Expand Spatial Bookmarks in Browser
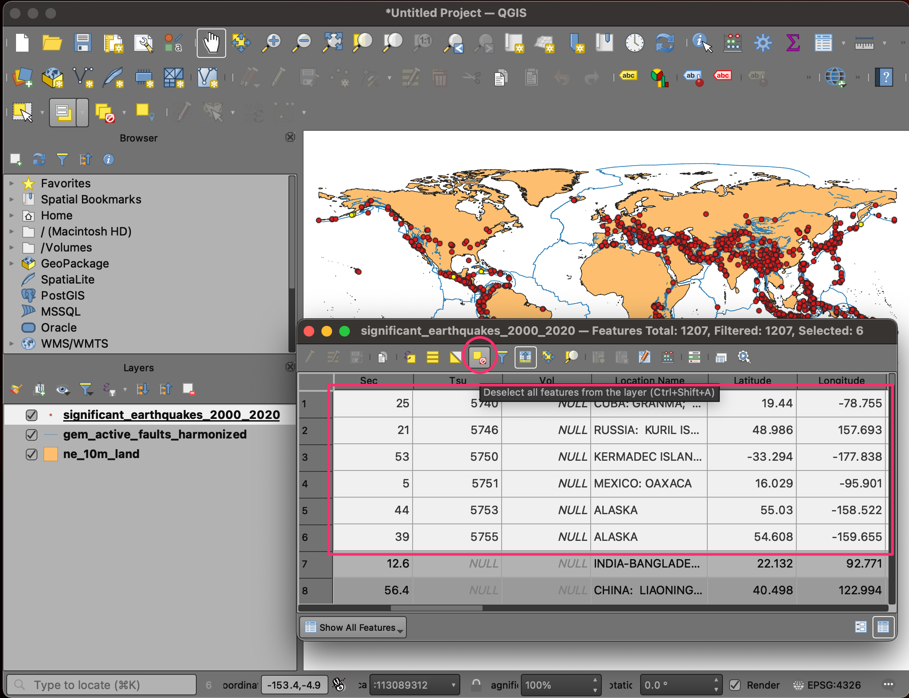This screenshot has height=698, width=909. point(12,199)
